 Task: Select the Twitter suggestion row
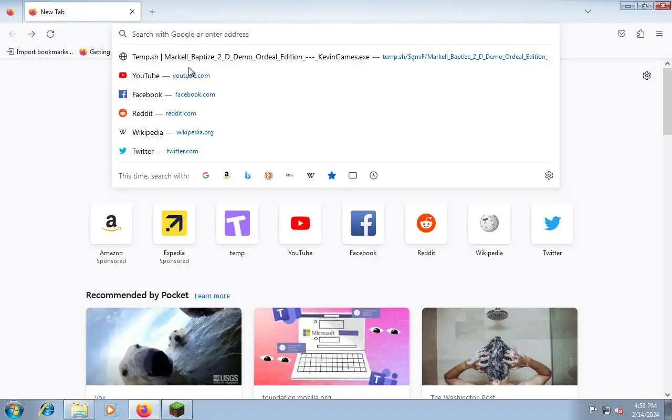[x=336, y=151]
